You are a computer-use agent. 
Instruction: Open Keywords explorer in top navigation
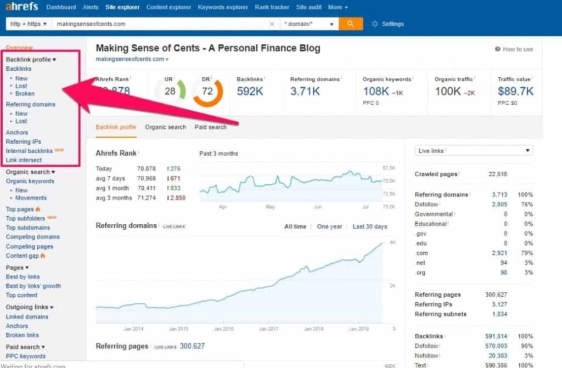[223, 7]
